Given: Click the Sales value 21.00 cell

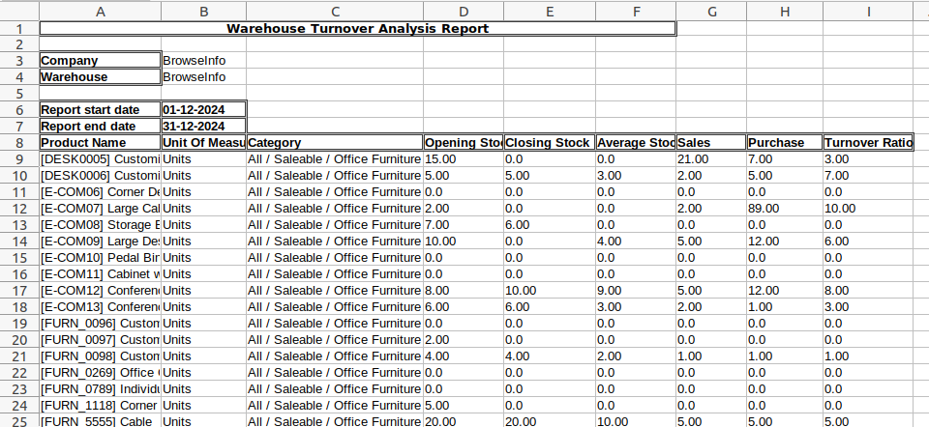Looking at the screenshot, I should [x=710, y=158].
